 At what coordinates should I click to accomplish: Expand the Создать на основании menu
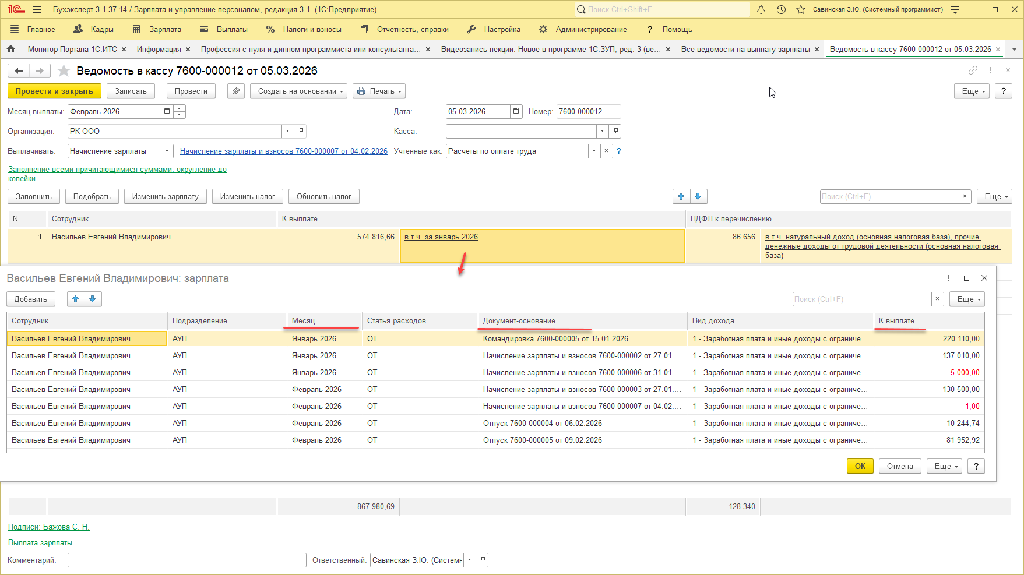coord(298,91)
